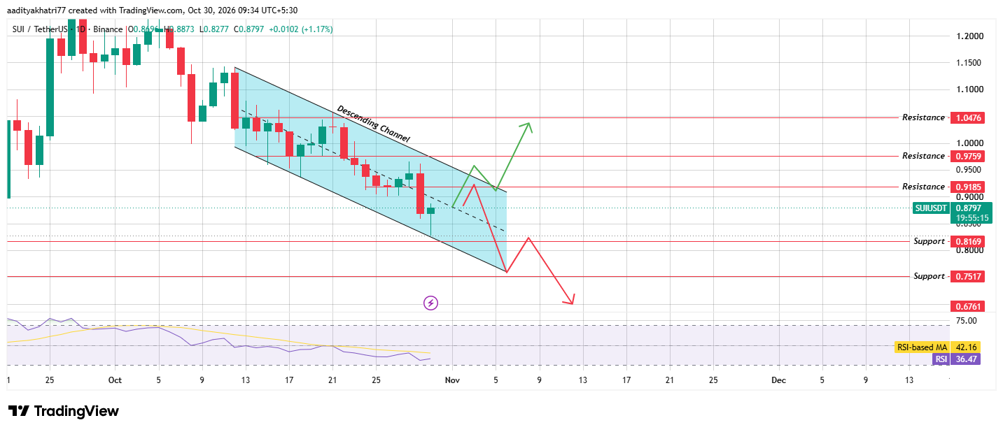Click 1.2000 on the price axis
1003x432 pixels.
coord(969,36)
